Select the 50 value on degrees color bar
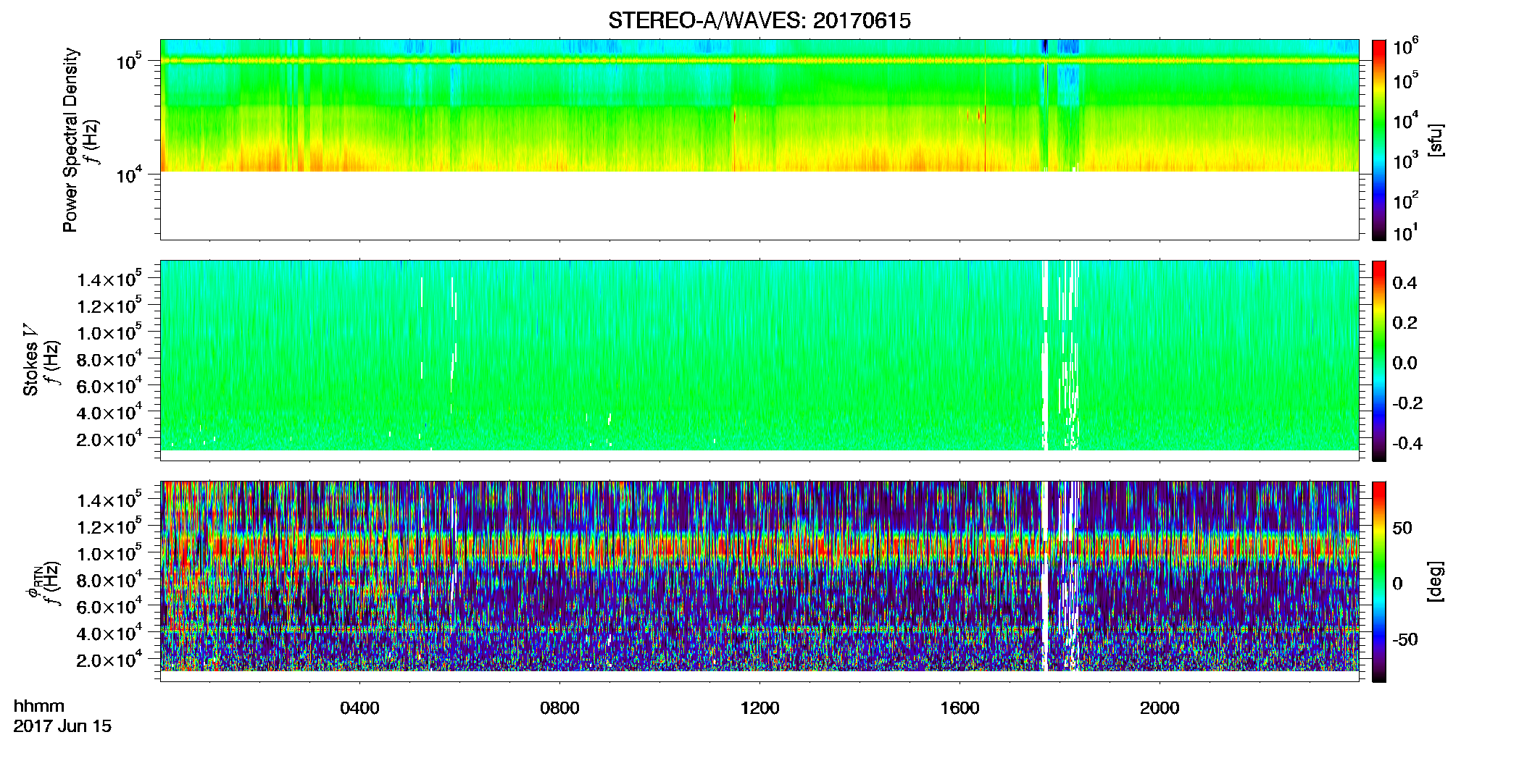 [1402, 528]
